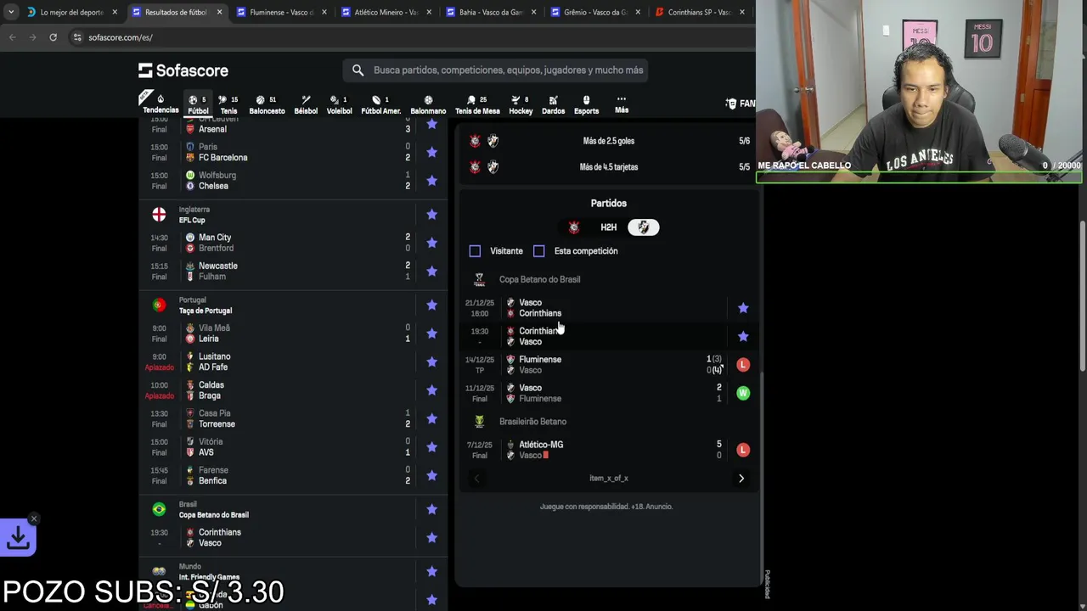This screenshot has width=1087, height=611.
Task: Click the browser address bar
Action: (408, 37)
